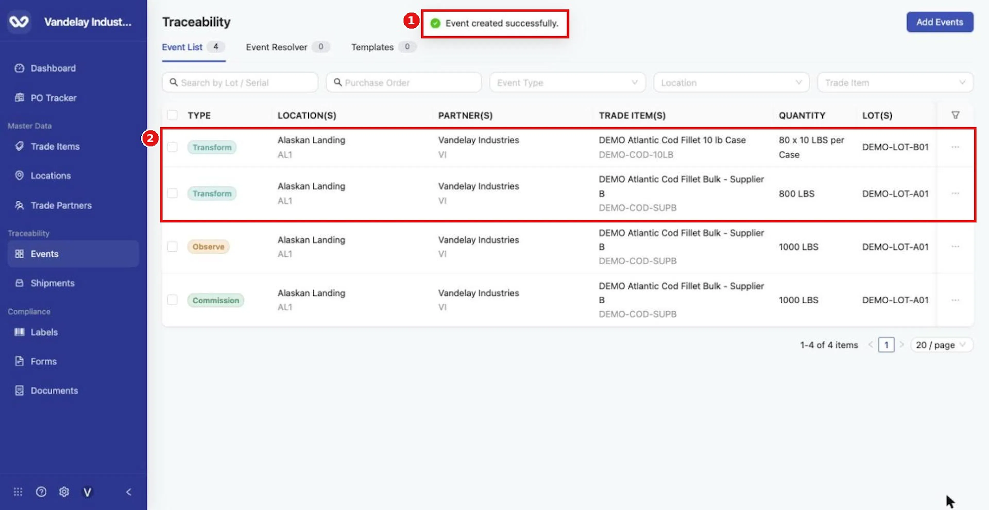Expand the Trade Item filter dropdown
The height and width of the screenshot is (510, 989).
895,82
